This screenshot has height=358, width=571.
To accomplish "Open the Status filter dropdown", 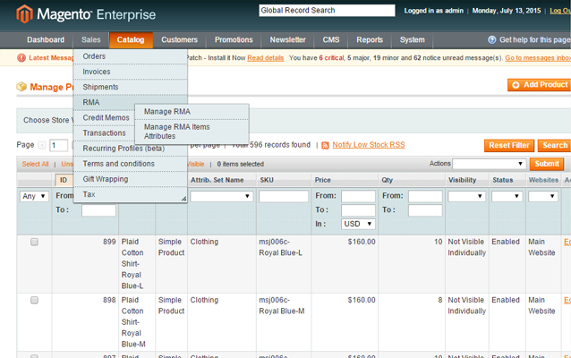I will point(506,196).
